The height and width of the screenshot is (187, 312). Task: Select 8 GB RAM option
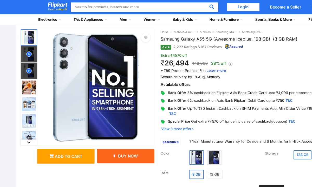[x=196, y=174]
